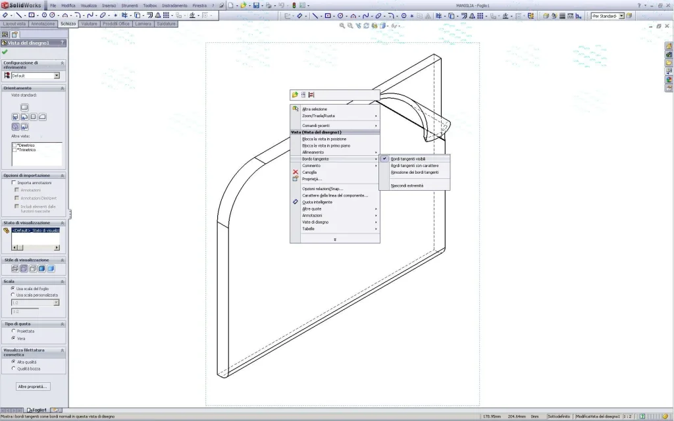Click the horizontal scrollbar in Stato di visualizzazione
The width and height of the screenshot is (674, 421).
click(36, 247)
